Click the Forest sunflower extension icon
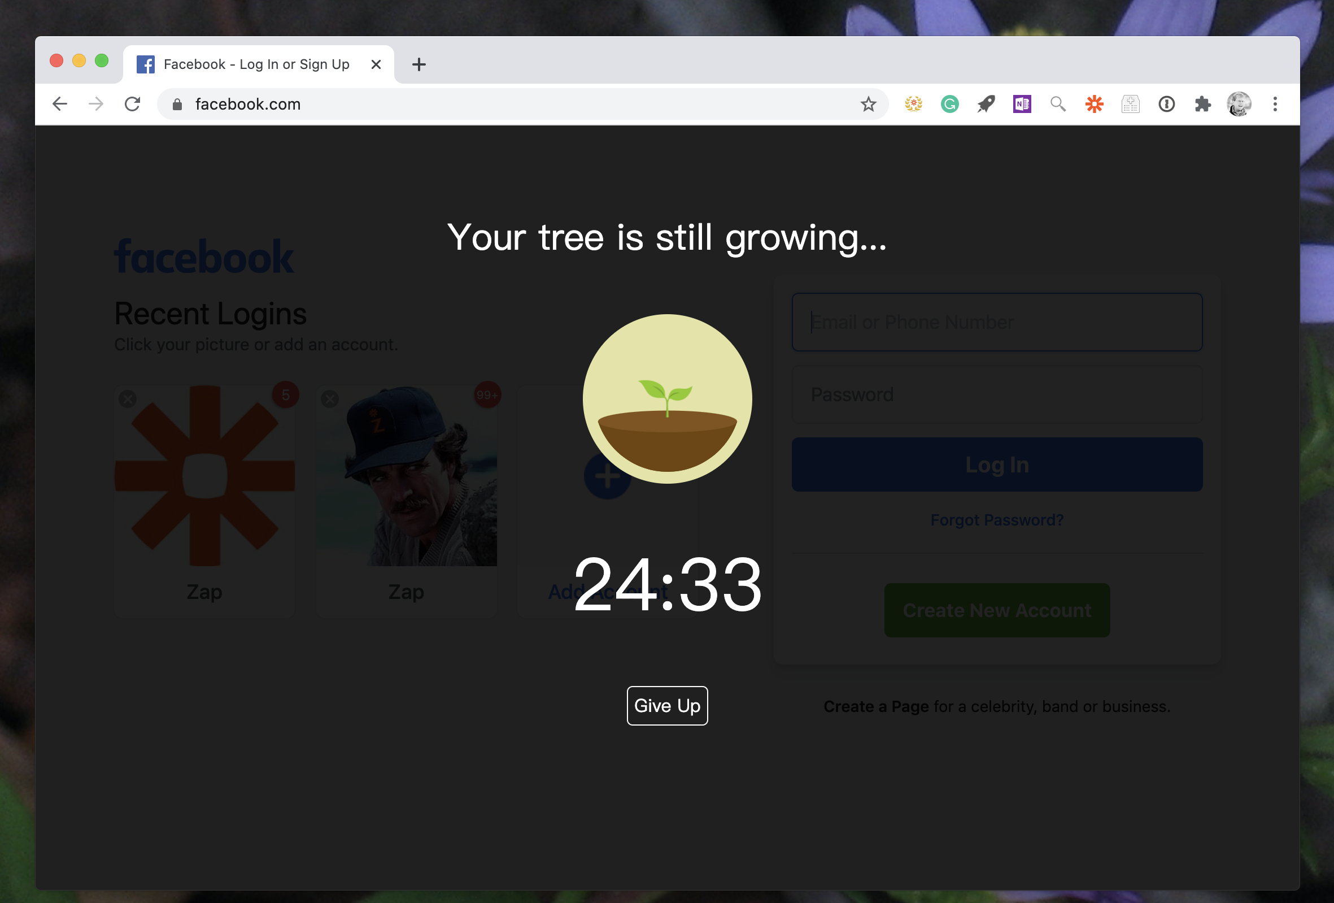This screenshot has width=1334, height=903. point(913,104)
